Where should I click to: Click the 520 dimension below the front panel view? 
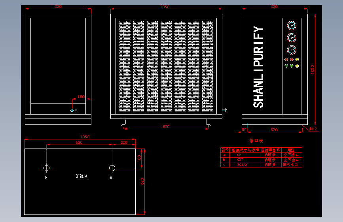point(274,130)
